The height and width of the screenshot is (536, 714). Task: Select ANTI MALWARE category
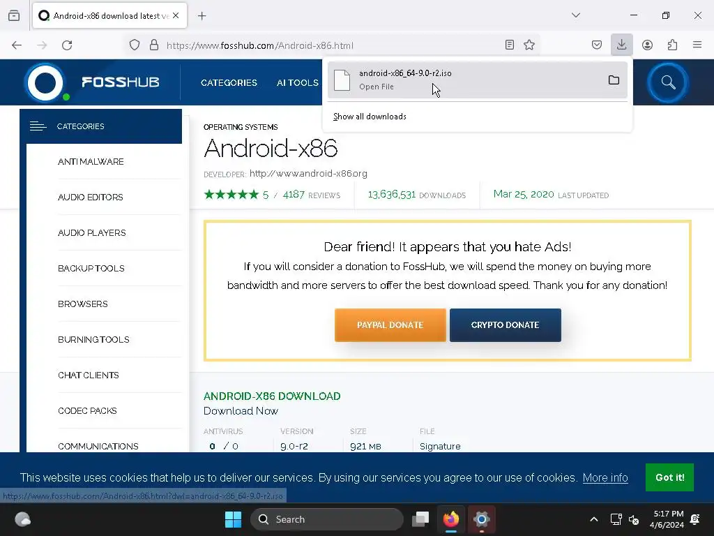(91, 162)
